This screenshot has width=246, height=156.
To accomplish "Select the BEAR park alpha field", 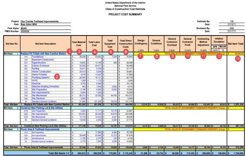I will pos(45,28).
